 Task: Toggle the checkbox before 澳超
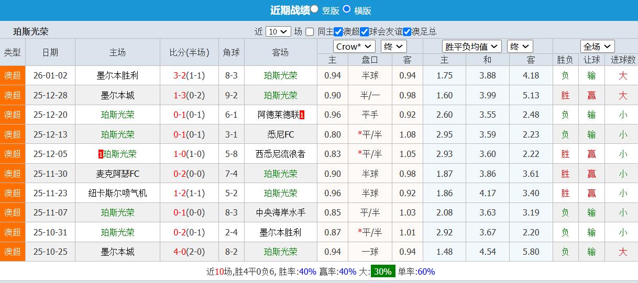(338, 31)
